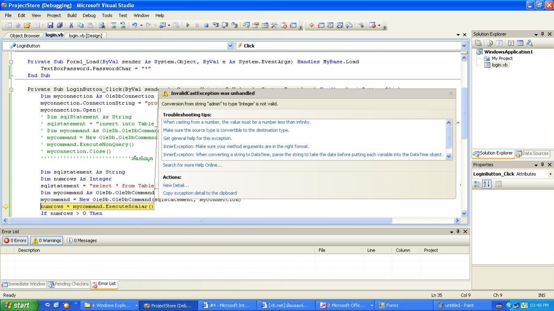Click the Alphabetical sort icon in Properties
The height and width of the screenshot is (311, 554).
point(487,184)
